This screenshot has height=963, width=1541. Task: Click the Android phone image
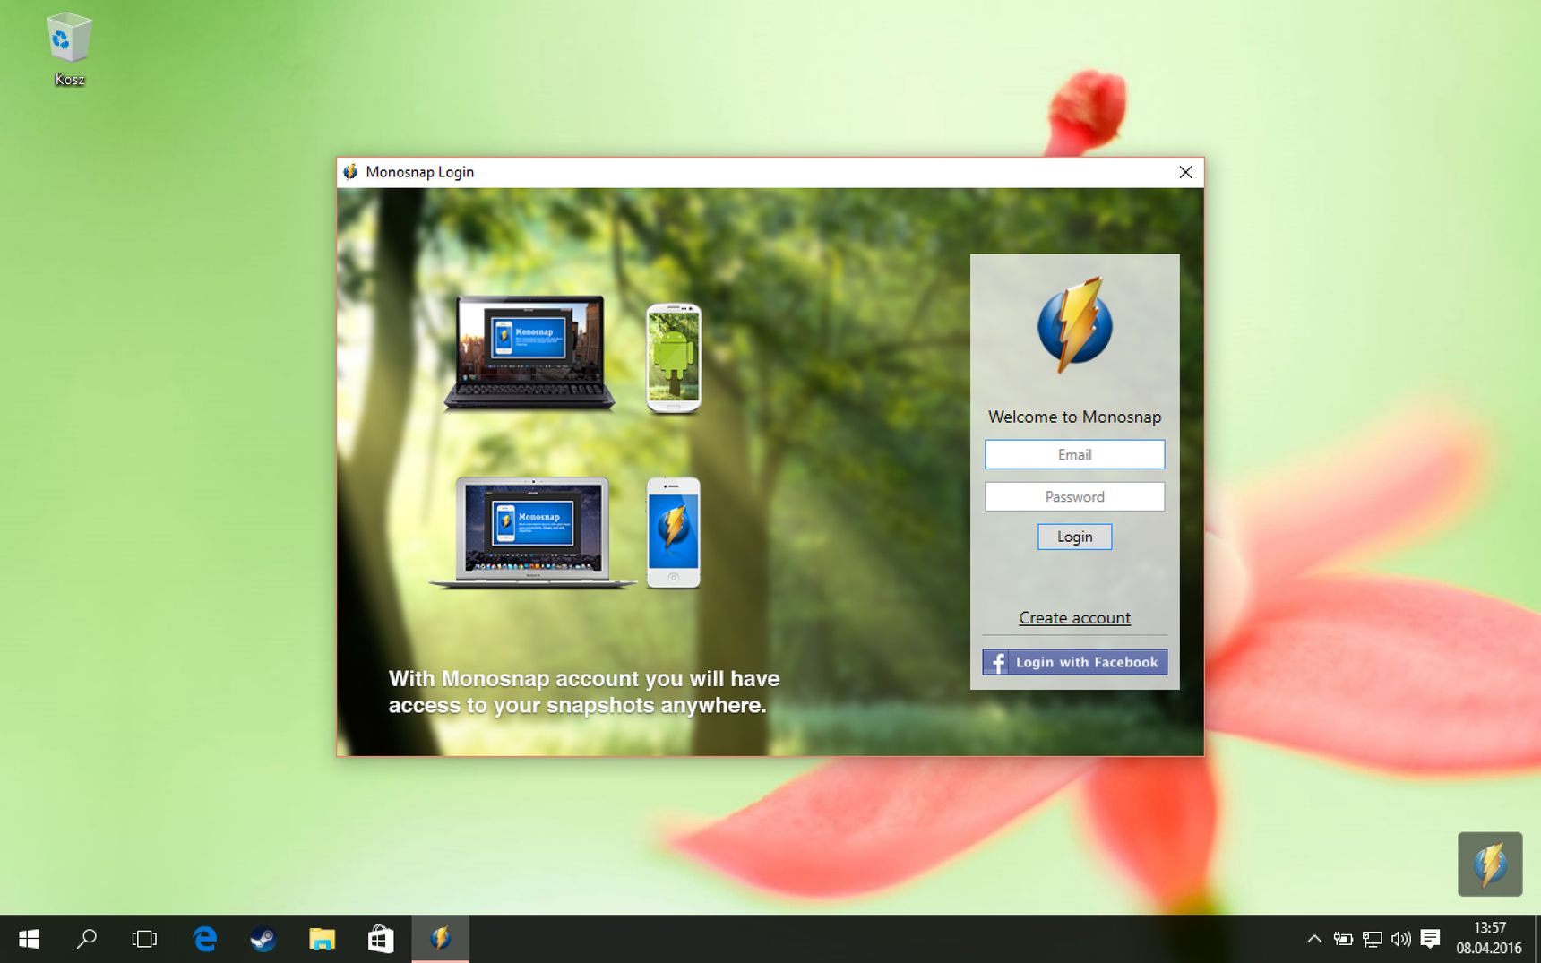674,358
